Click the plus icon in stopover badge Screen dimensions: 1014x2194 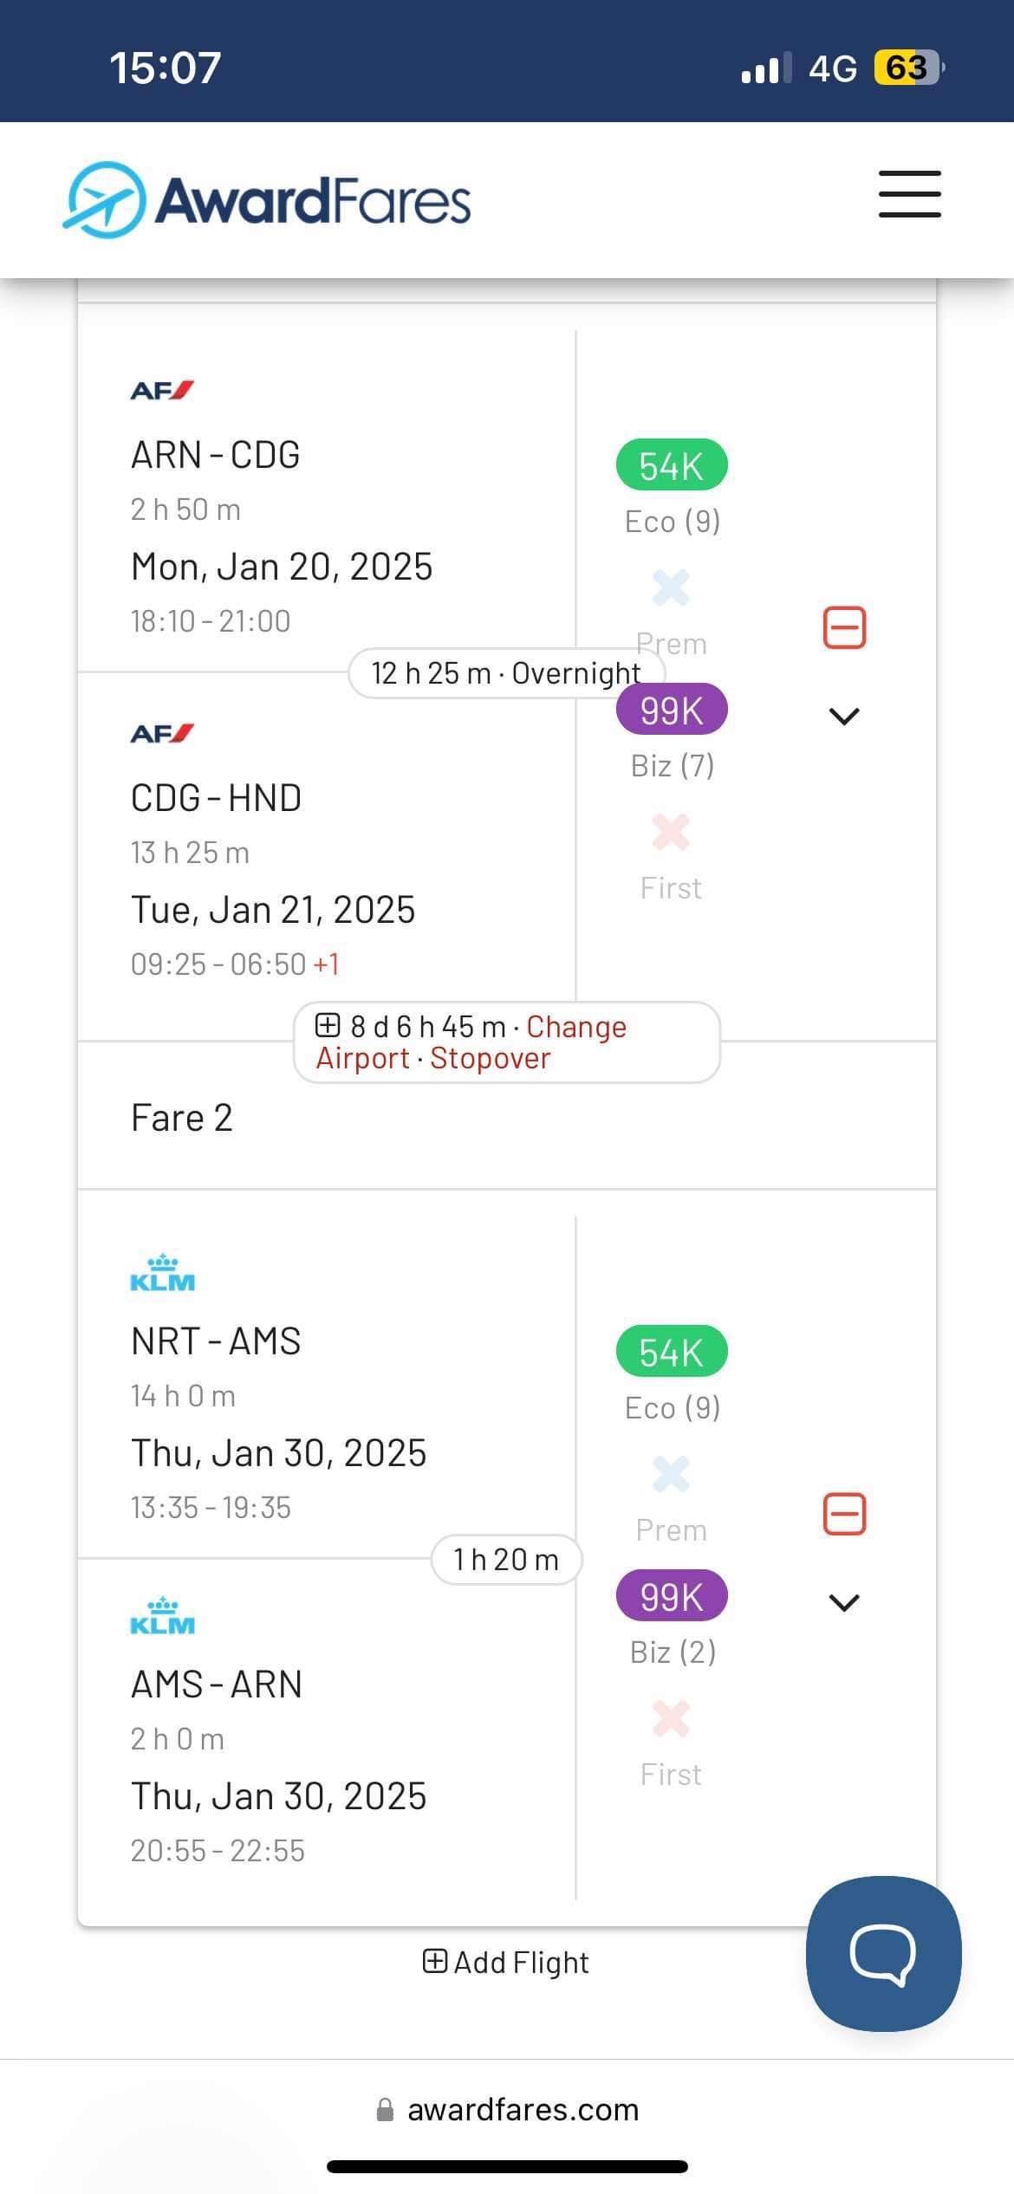328,1025
